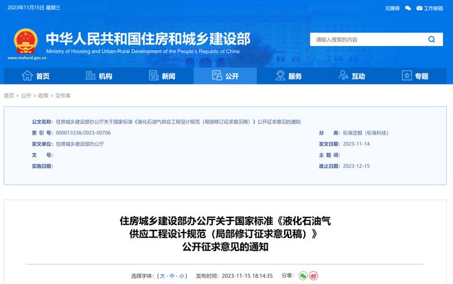
Task: Click the star icon beside 专题
Action: click(x=406, y=75)
